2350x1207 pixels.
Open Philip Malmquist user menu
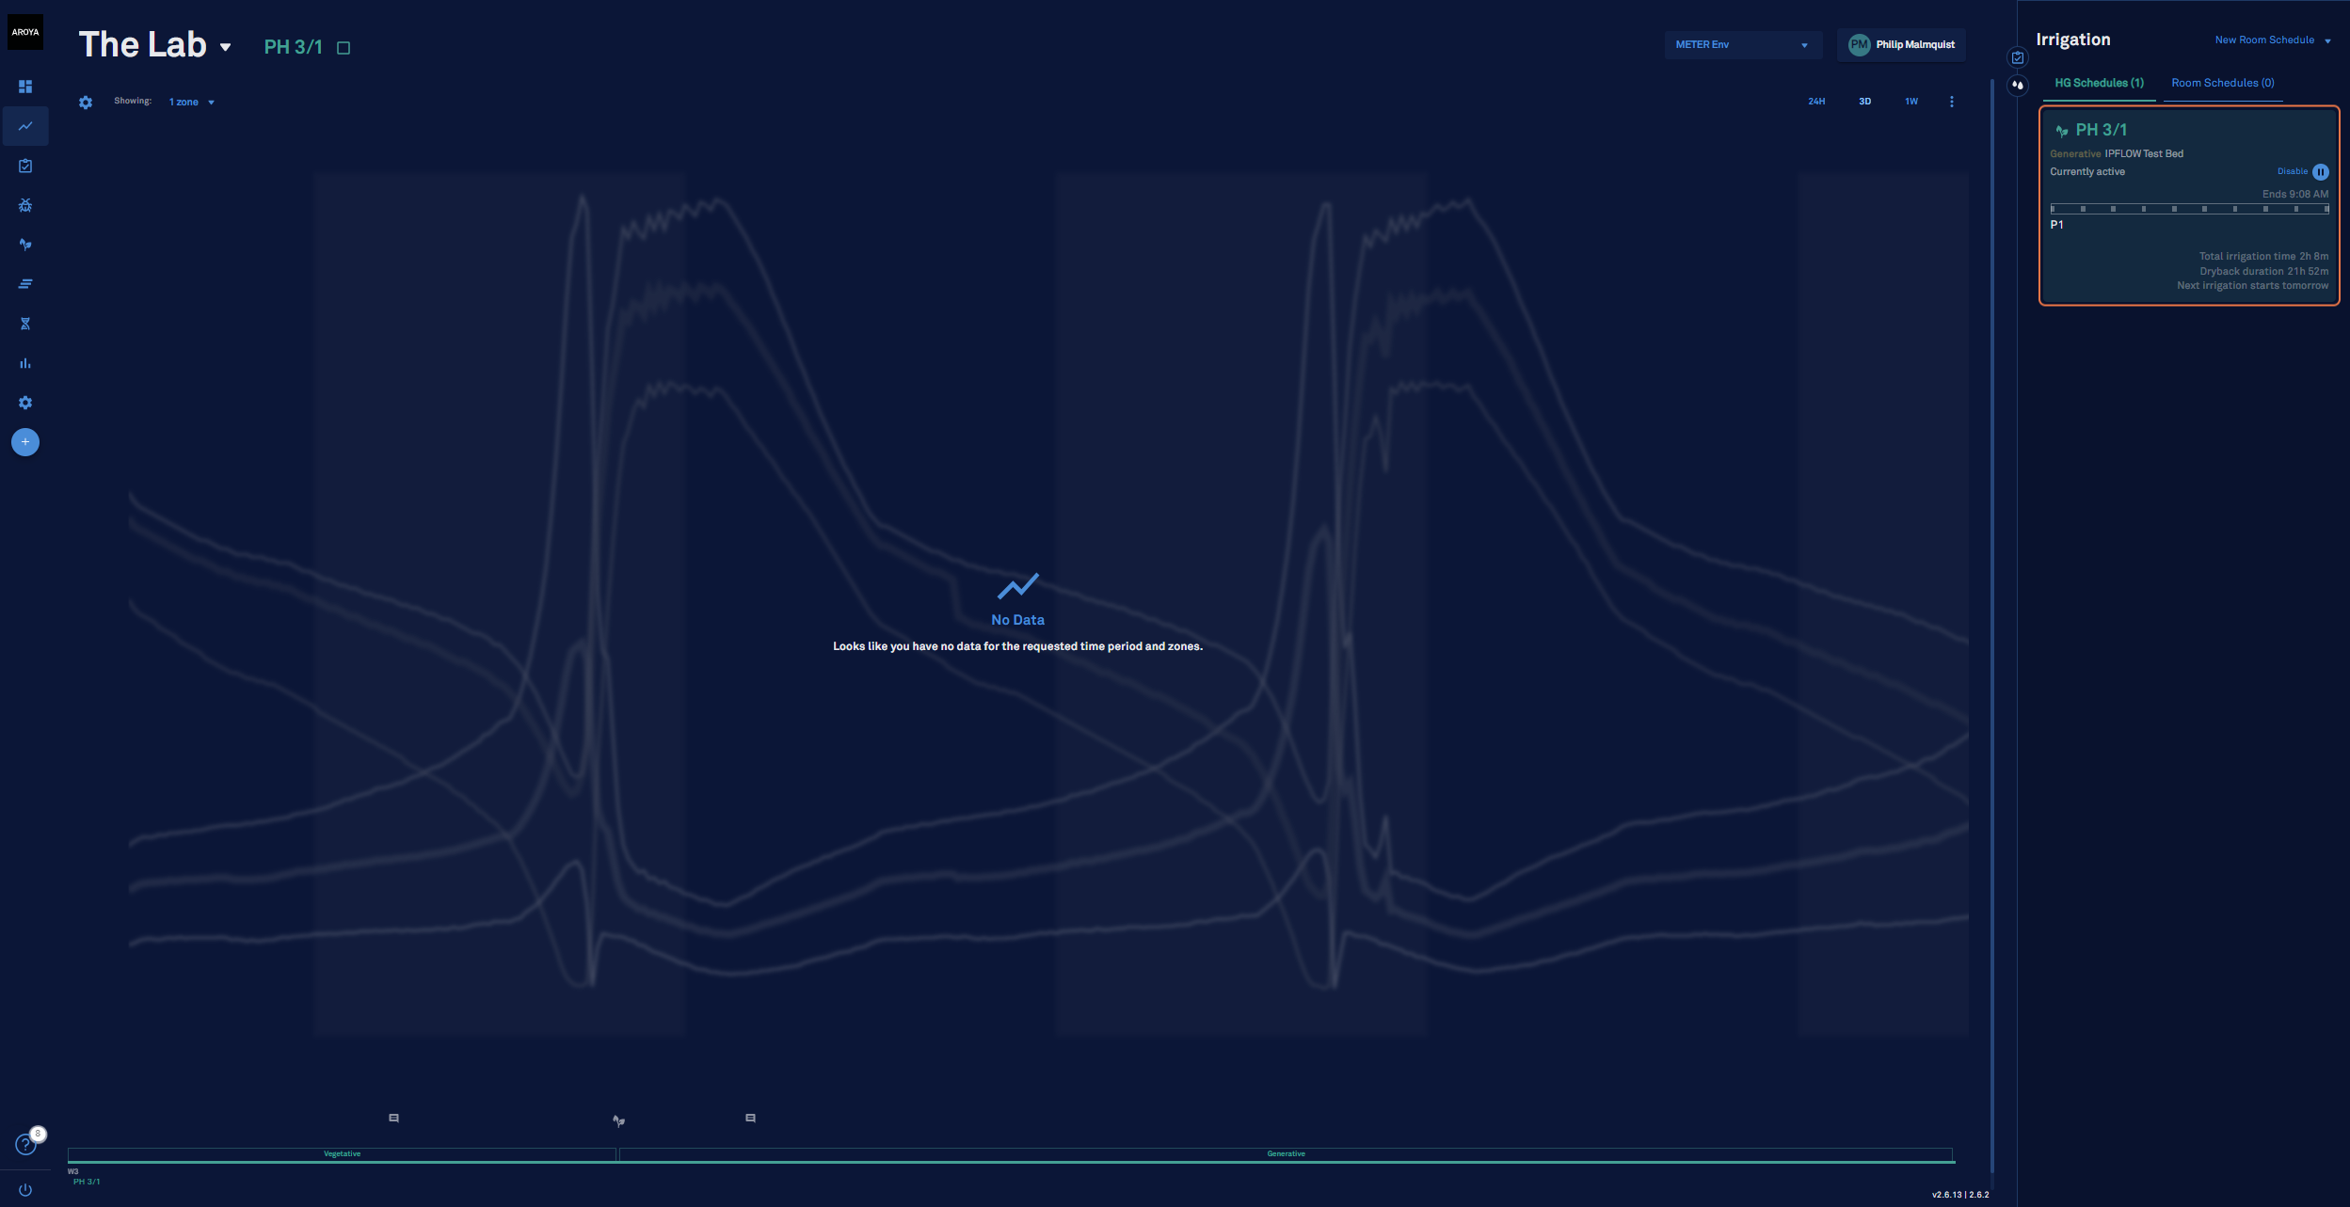pyautogui.click(x=1901, y=45)
